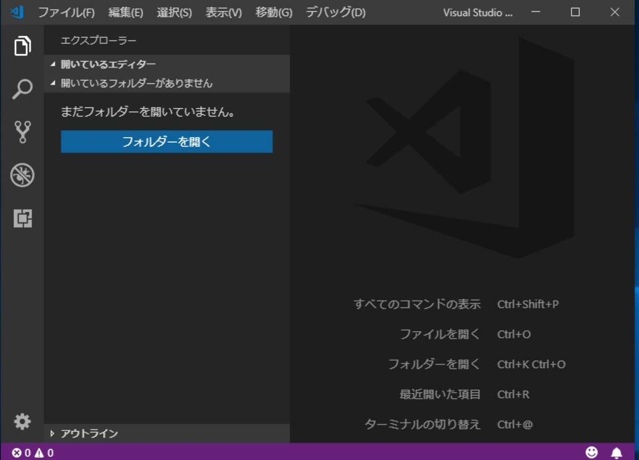
Task: Click the Ctrl+Shift+P keybinding text
Action: [x=528, y=304]
